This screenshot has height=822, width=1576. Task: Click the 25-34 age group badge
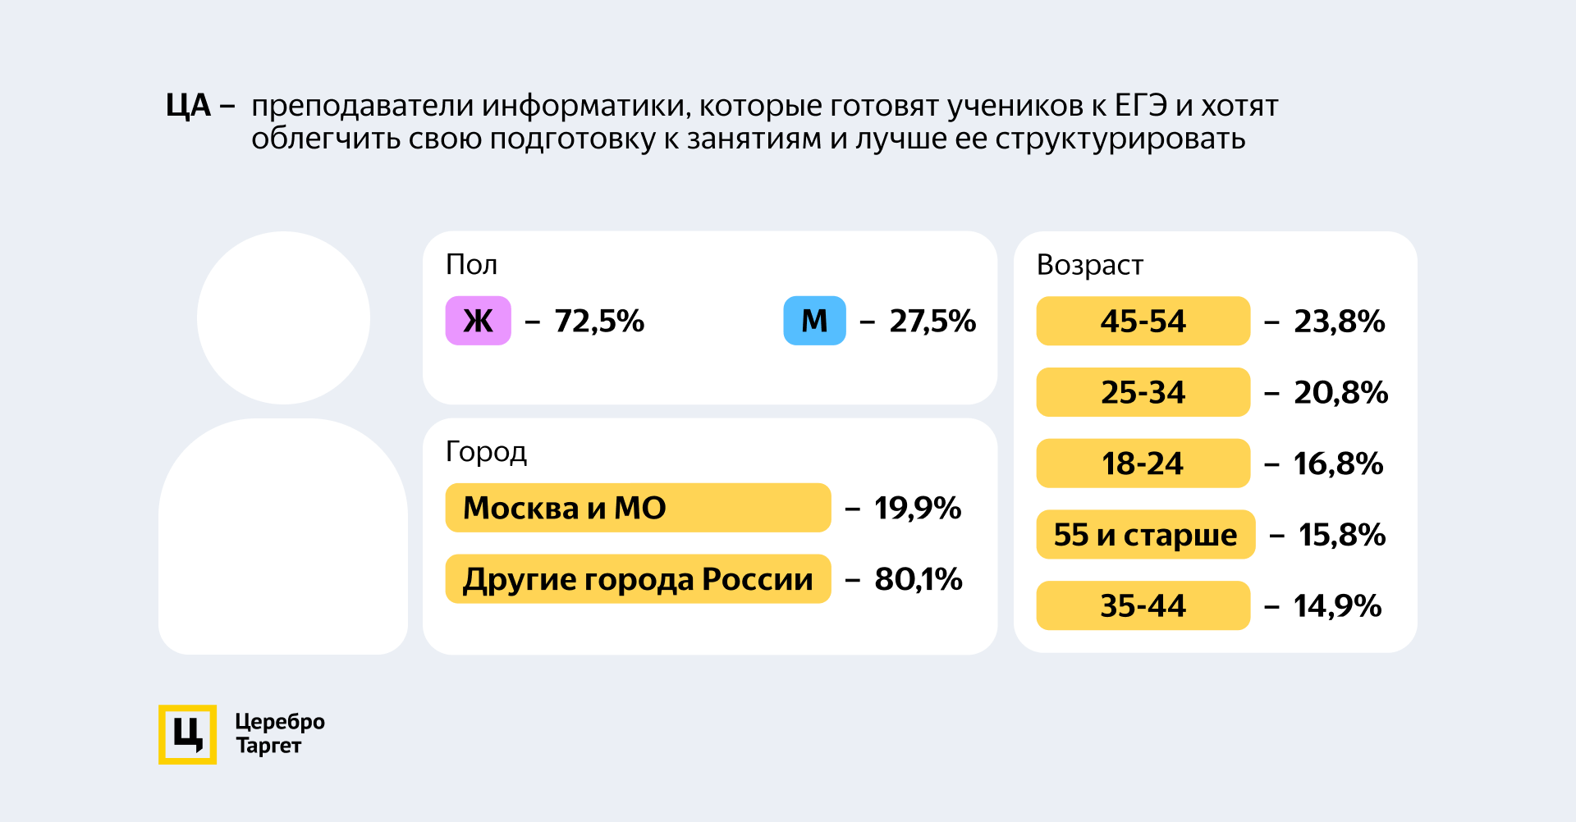1143,392
